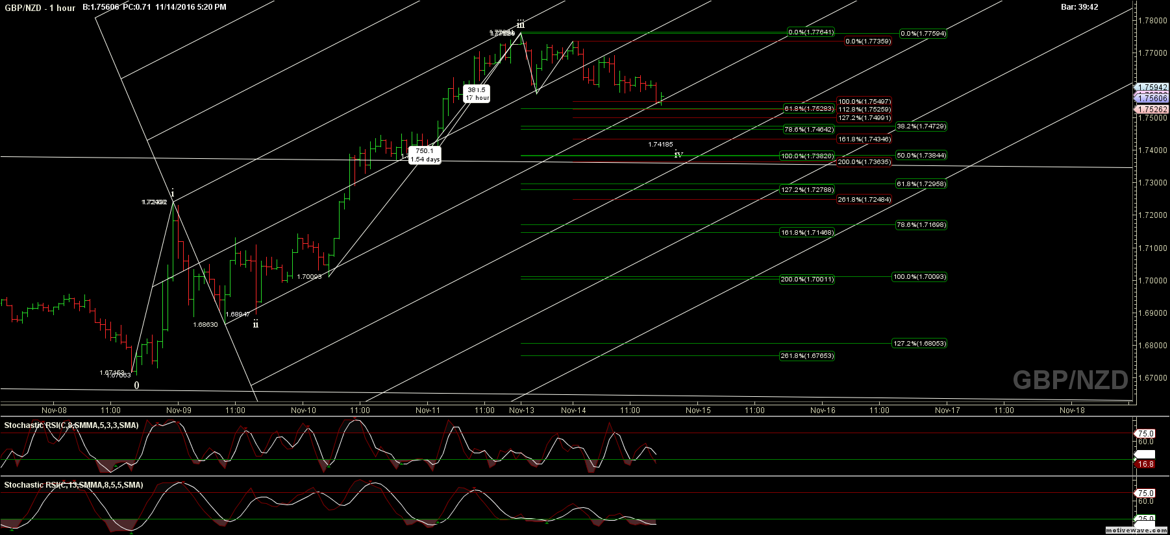Click the 112.8%(1.75259) level label
Image resolution: width=1170 pixels, height=535 pixels.
click(x=864, y=110)
